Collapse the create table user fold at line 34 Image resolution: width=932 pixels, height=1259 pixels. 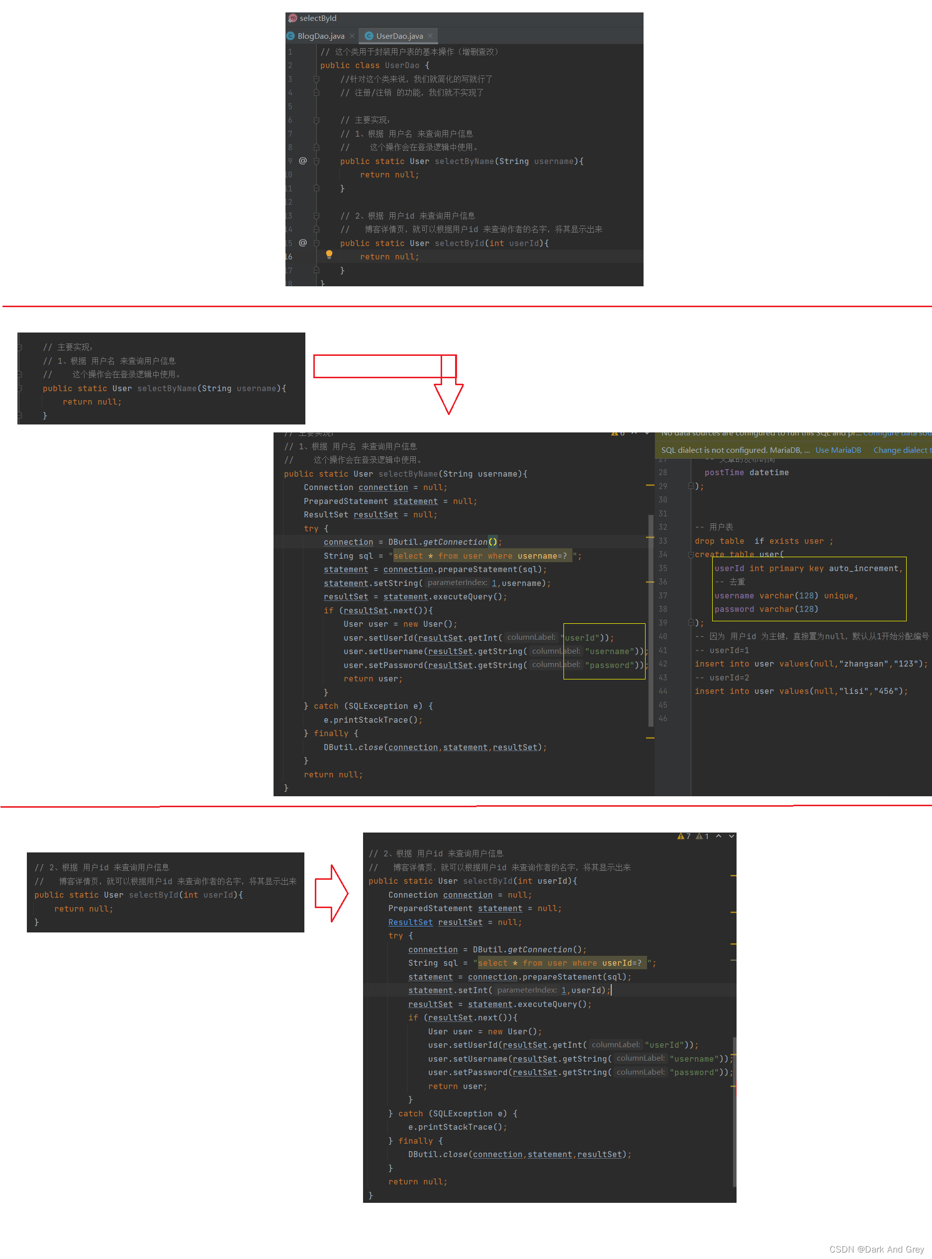point(691,555)
